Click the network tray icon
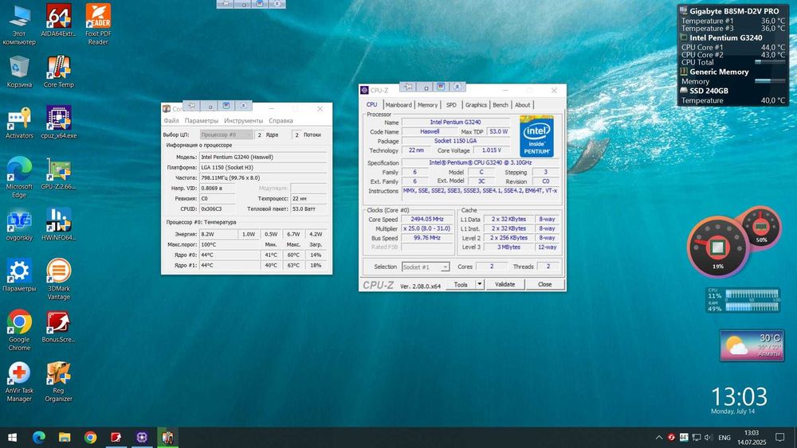The width and height of the screenshot is (797, 448). coord(697,438)
